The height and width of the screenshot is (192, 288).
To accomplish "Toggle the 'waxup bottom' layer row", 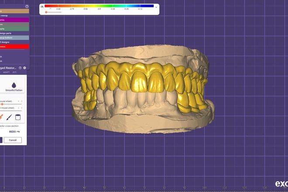I will pyautogui.click(x=14, y=38).
